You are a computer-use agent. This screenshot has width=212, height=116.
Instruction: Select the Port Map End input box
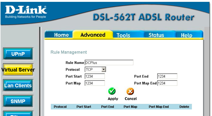pyautogui.click(x=167, y=83)
